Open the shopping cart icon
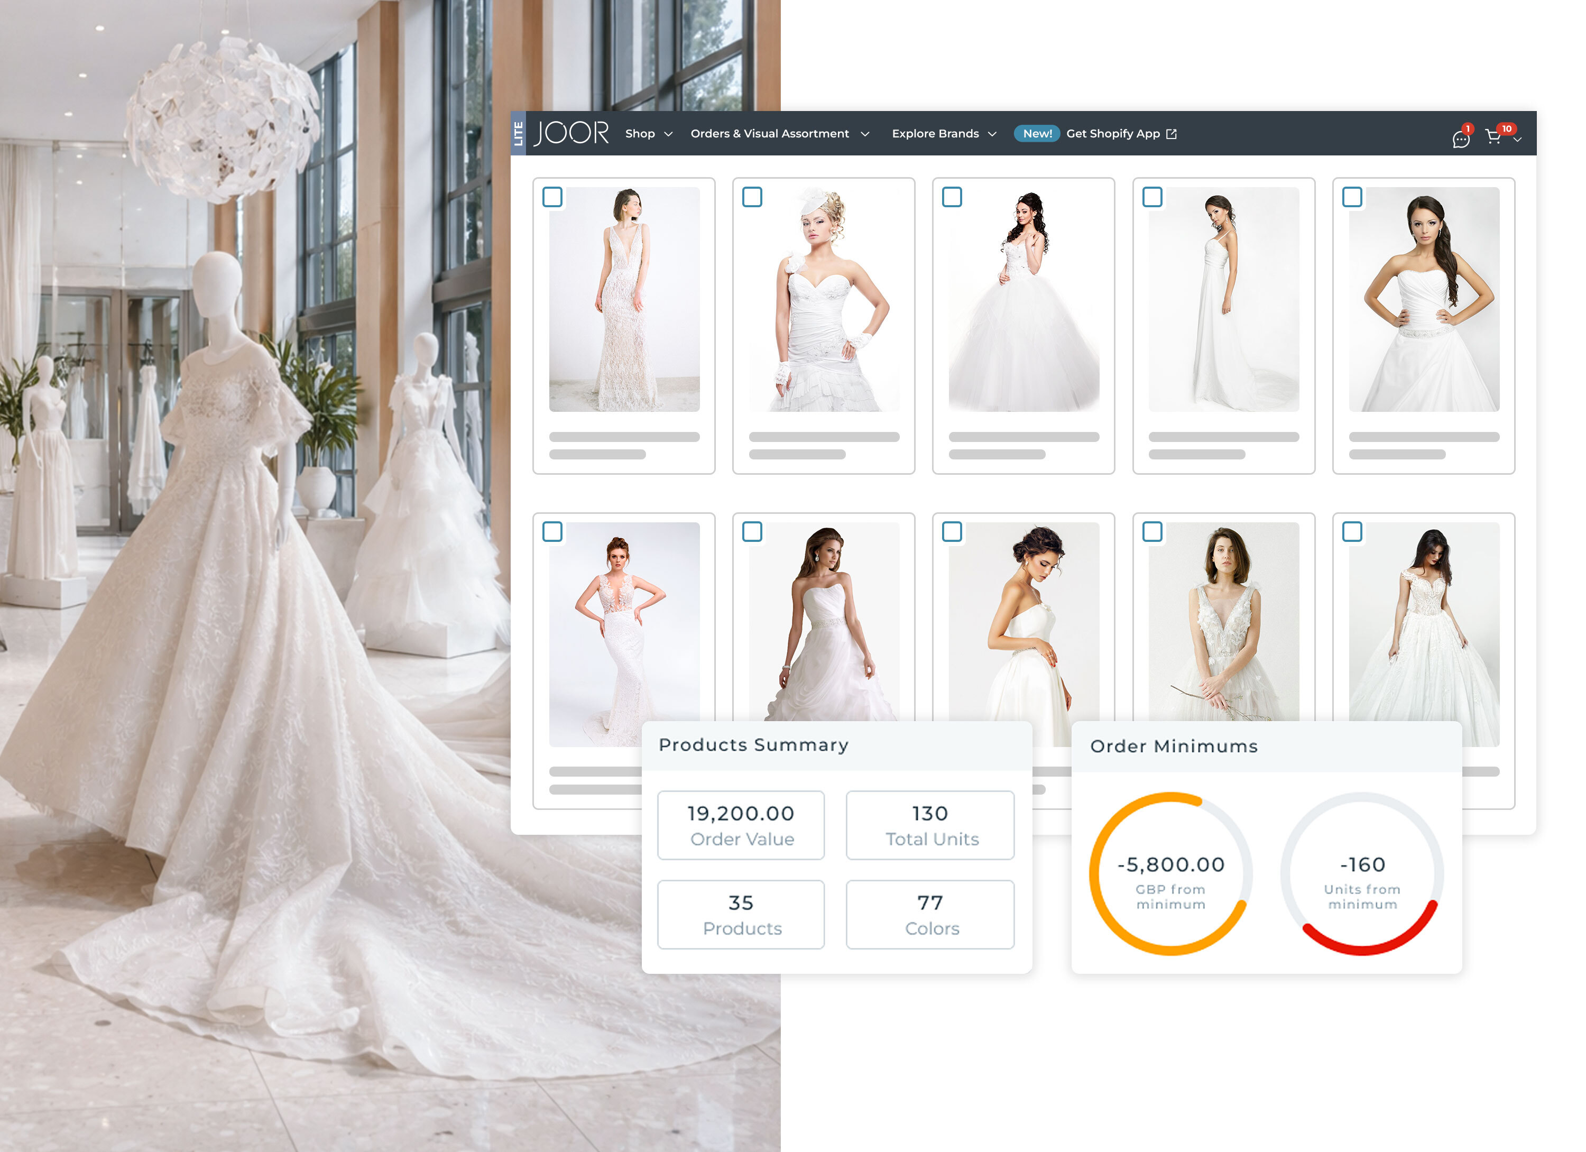 [x=1492, y=138]
